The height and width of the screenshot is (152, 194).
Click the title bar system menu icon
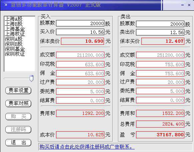click(6, 5)
